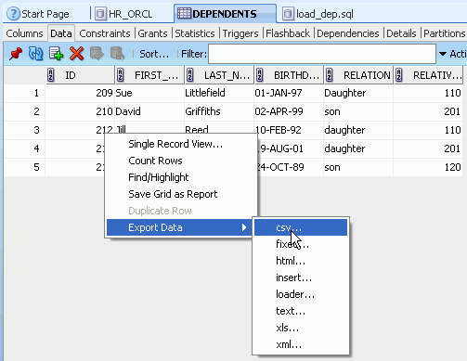Export data as xml...

301,344
